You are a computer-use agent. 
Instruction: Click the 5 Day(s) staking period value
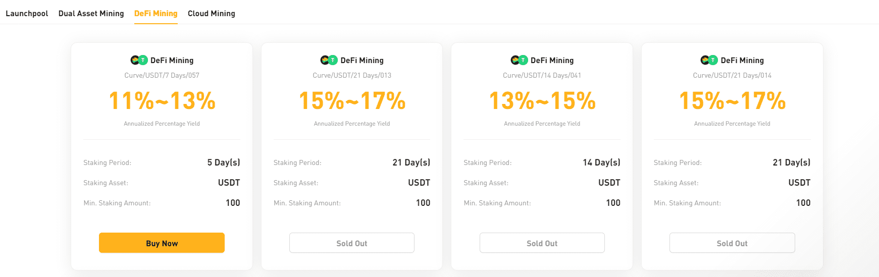[224, 162]
